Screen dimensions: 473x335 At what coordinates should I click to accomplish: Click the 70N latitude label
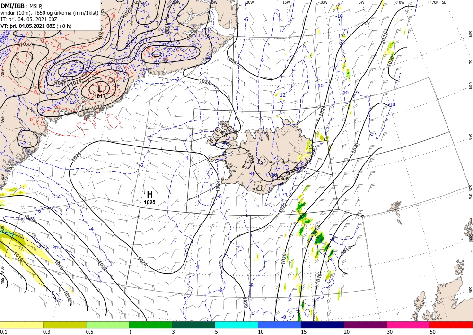435,2
